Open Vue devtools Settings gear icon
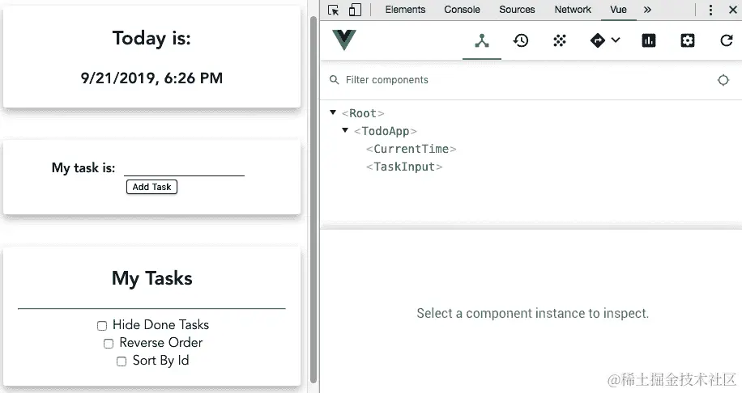The width and height of the screenshot is (742, 393). pos(688,40)
